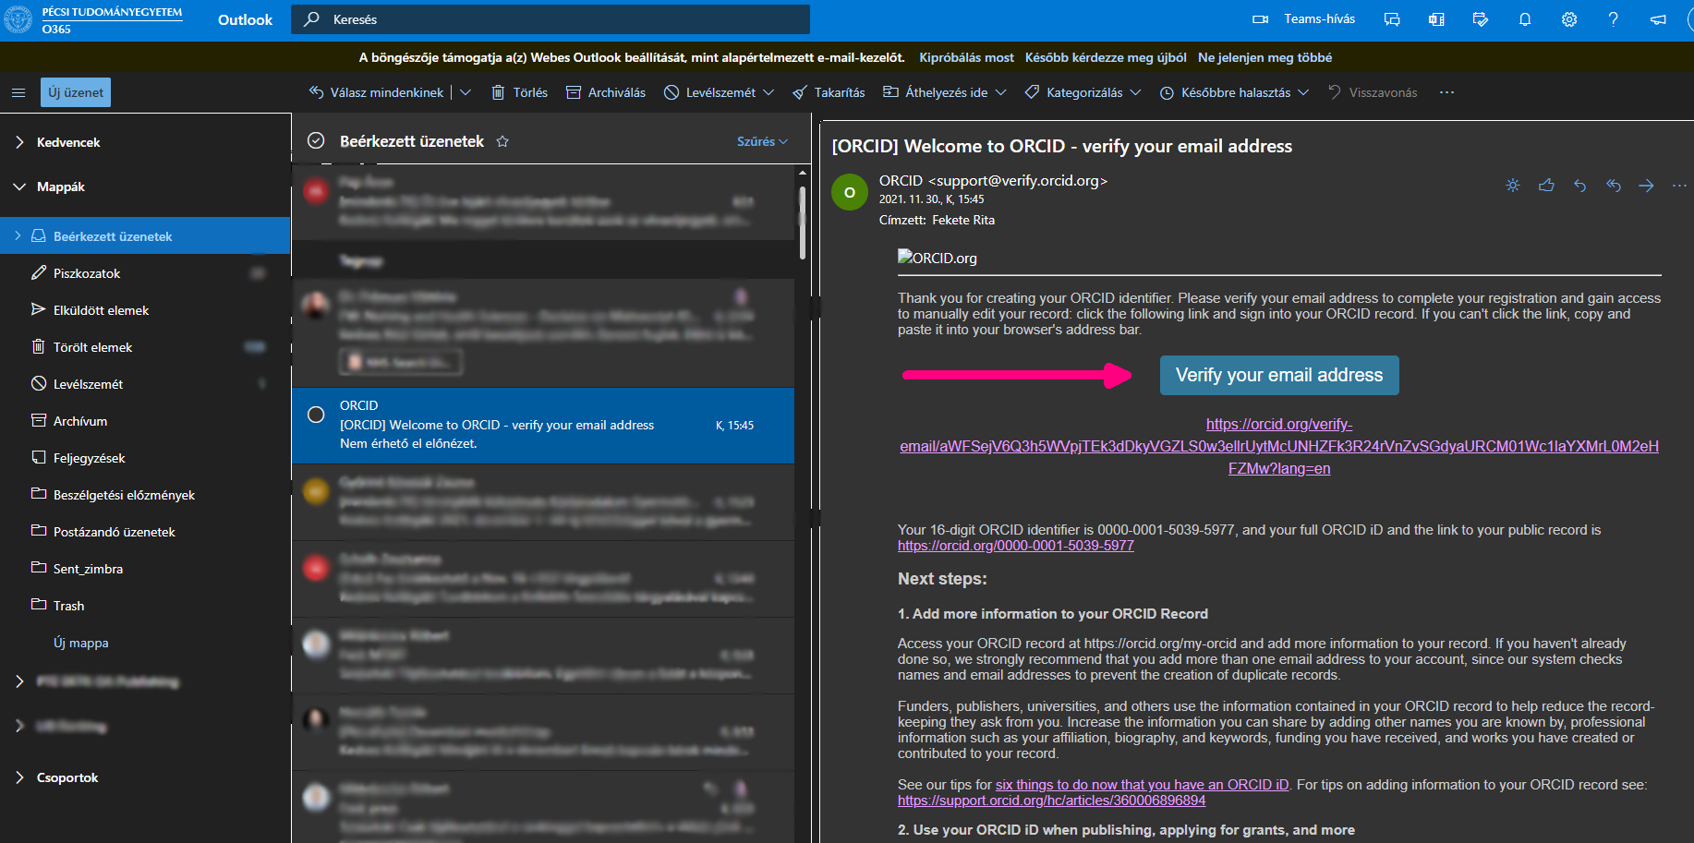Select the ORCID message checkbox circle
This screenshot has width=1694, height=843.
click(316, 415)
